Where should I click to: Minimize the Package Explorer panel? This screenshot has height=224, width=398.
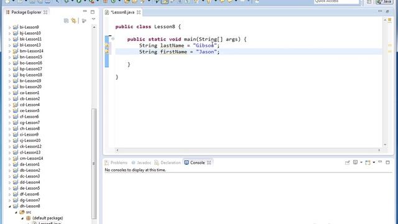(85, 11)
